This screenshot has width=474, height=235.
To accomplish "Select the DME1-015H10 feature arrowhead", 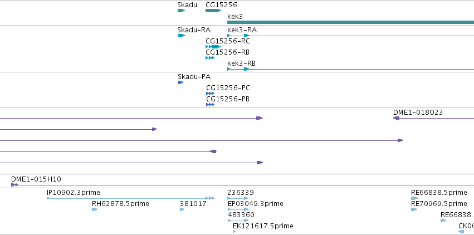I will (14, 185).
